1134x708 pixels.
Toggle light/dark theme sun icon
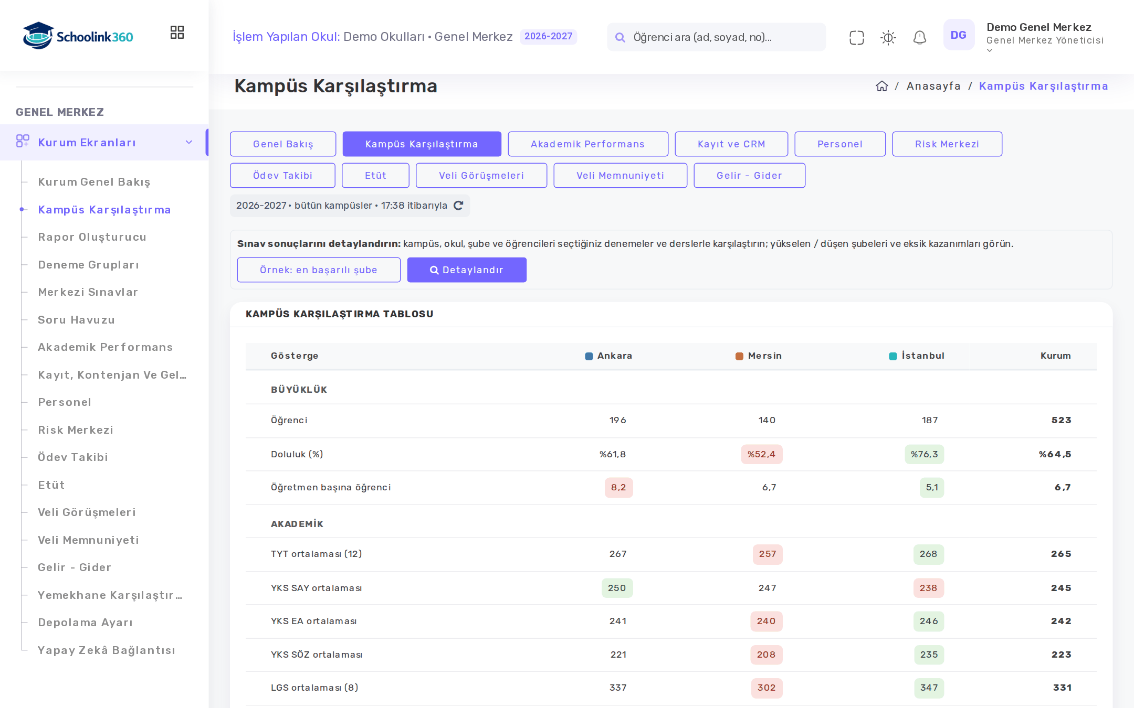(888, 37)
